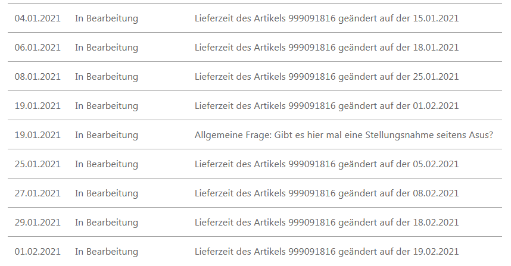Select the entry with delivery date 18.01.2021

point(326,48)
